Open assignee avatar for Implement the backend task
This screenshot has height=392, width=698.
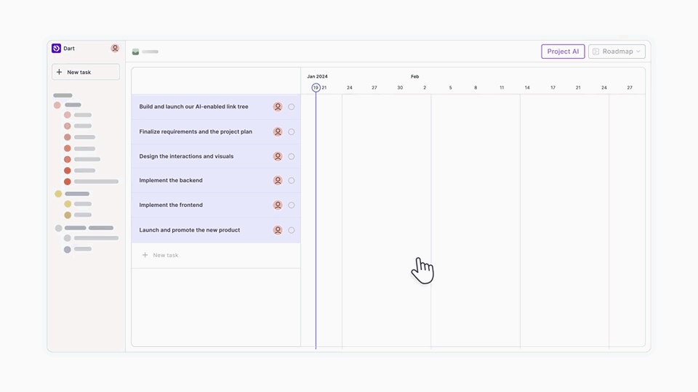(278, 181)
